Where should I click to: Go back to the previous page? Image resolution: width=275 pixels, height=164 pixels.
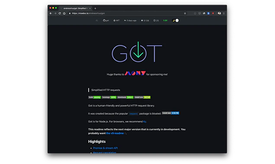(51, 13)
